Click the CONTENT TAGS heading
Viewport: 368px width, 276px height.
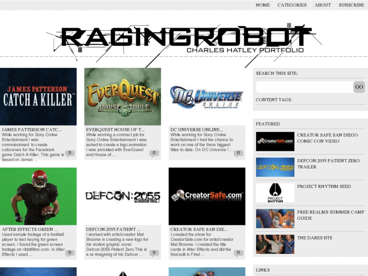tap(274, 100)
